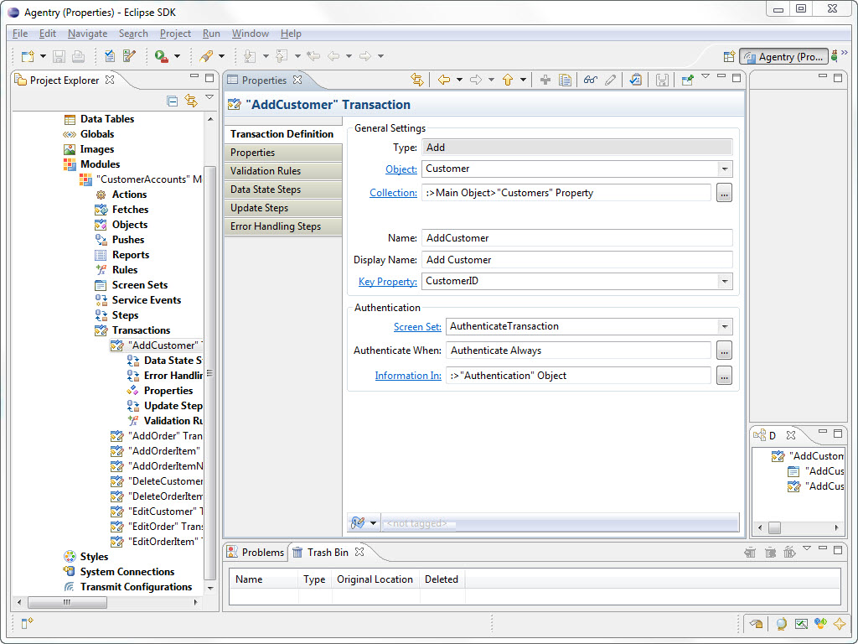Click the glasses icon in Properties toolbar

591,80
